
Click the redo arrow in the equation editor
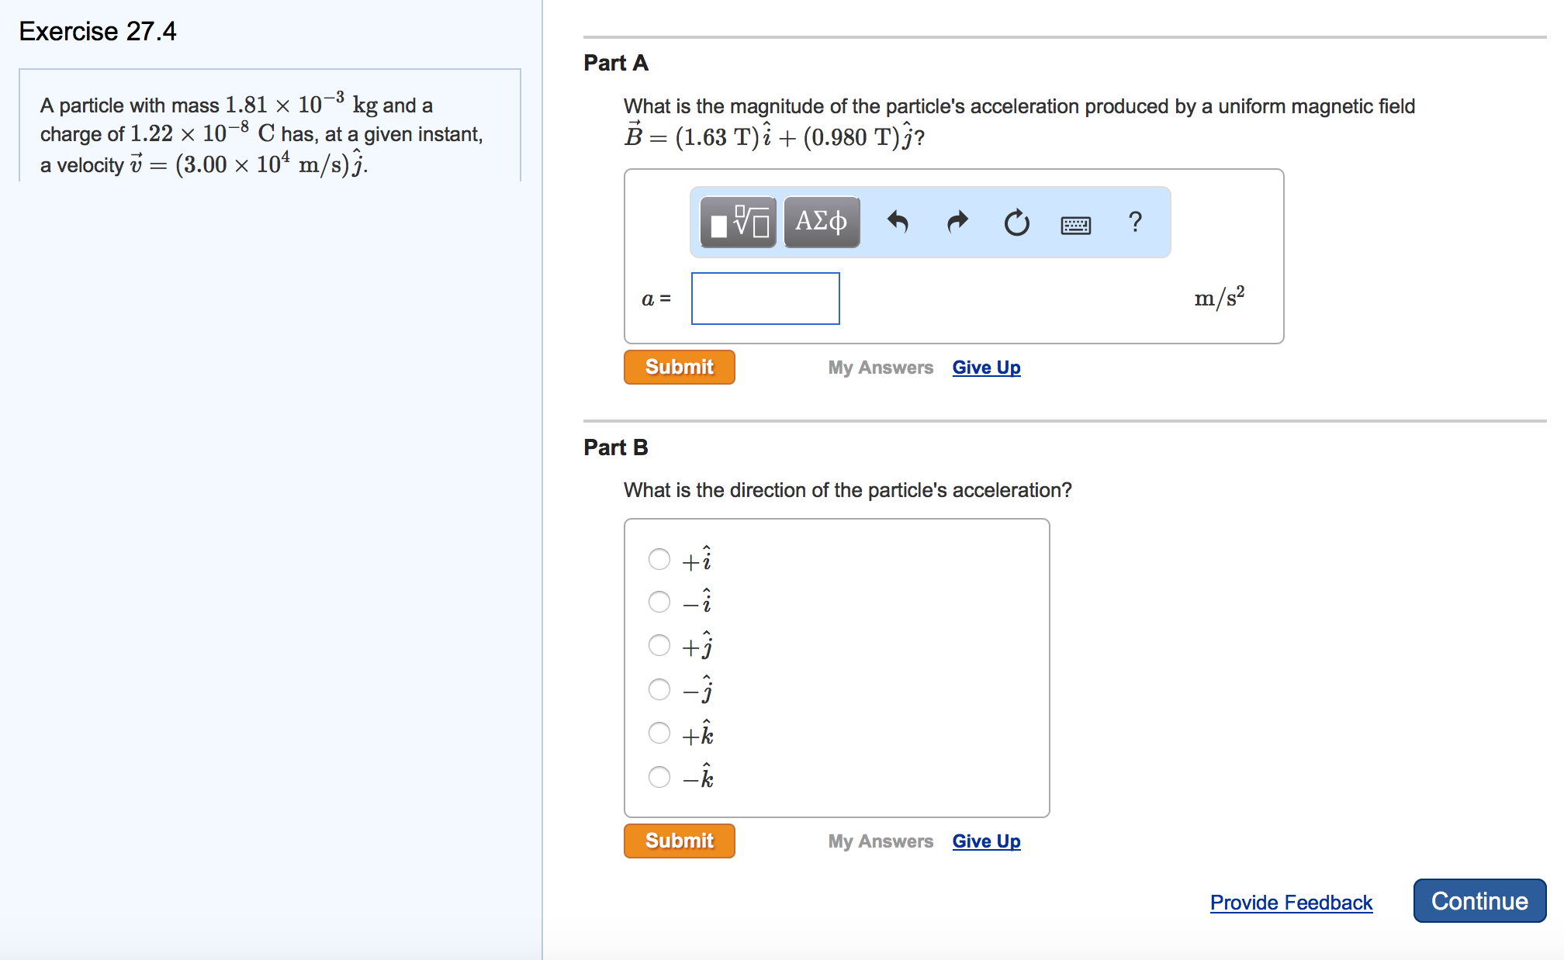pos(957,223)
